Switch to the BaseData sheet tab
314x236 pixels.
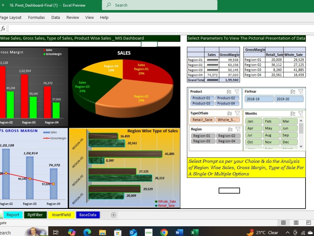click(x=88, y=215)
